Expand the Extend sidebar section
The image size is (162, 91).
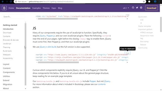[x=6, y=80]
